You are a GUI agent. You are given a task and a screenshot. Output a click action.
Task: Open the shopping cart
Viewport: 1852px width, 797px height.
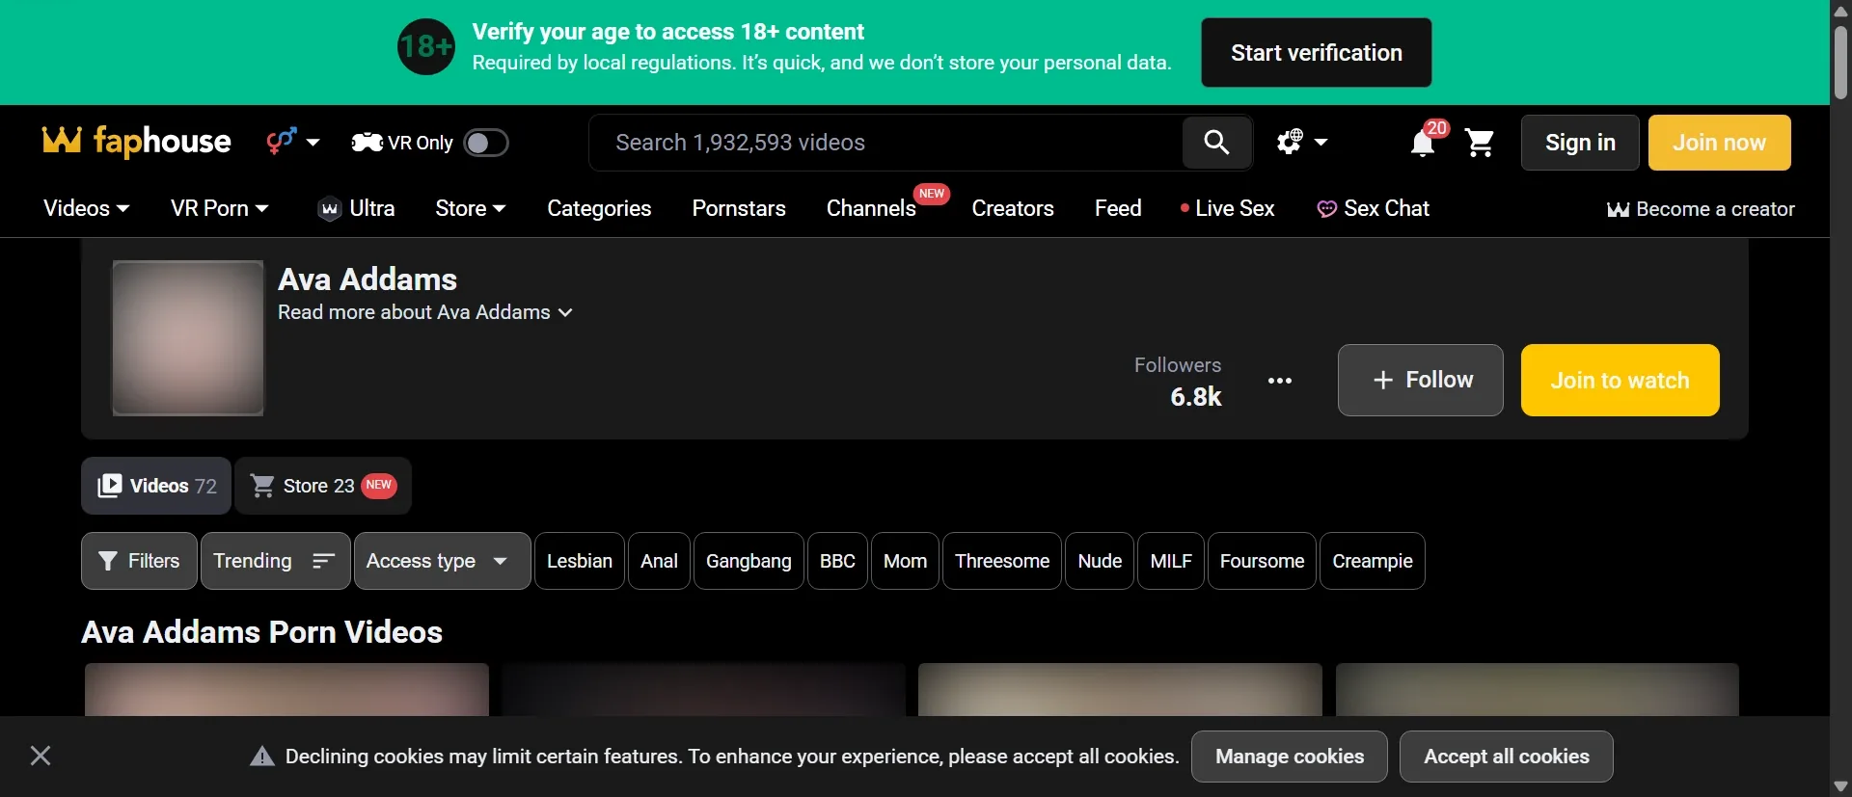click(1480, 143)
